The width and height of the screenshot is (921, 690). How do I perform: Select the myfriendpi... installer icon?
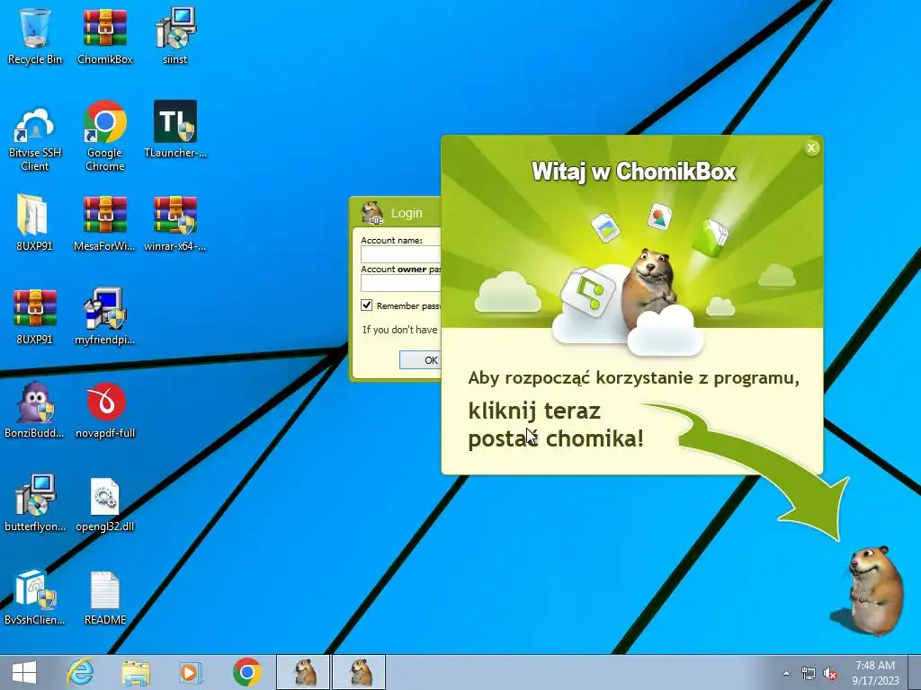105,315
